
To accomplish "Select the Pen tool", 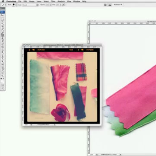I will pos(3,55).
